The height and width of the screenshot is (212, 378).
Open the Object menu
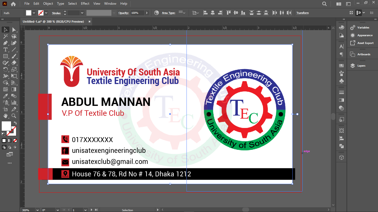coord(48,4)
